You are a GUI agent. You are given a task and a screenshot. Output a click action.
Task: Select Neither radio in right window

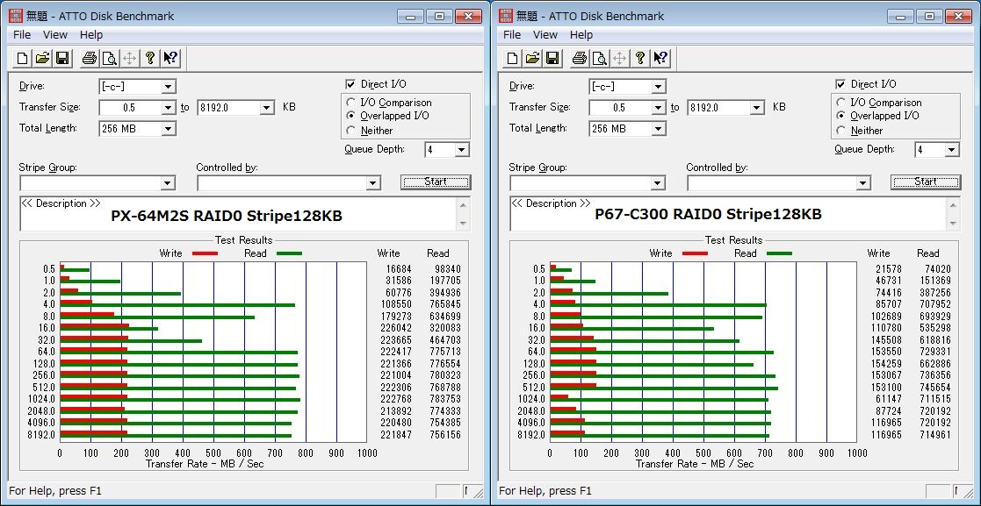tap(840, 131)
